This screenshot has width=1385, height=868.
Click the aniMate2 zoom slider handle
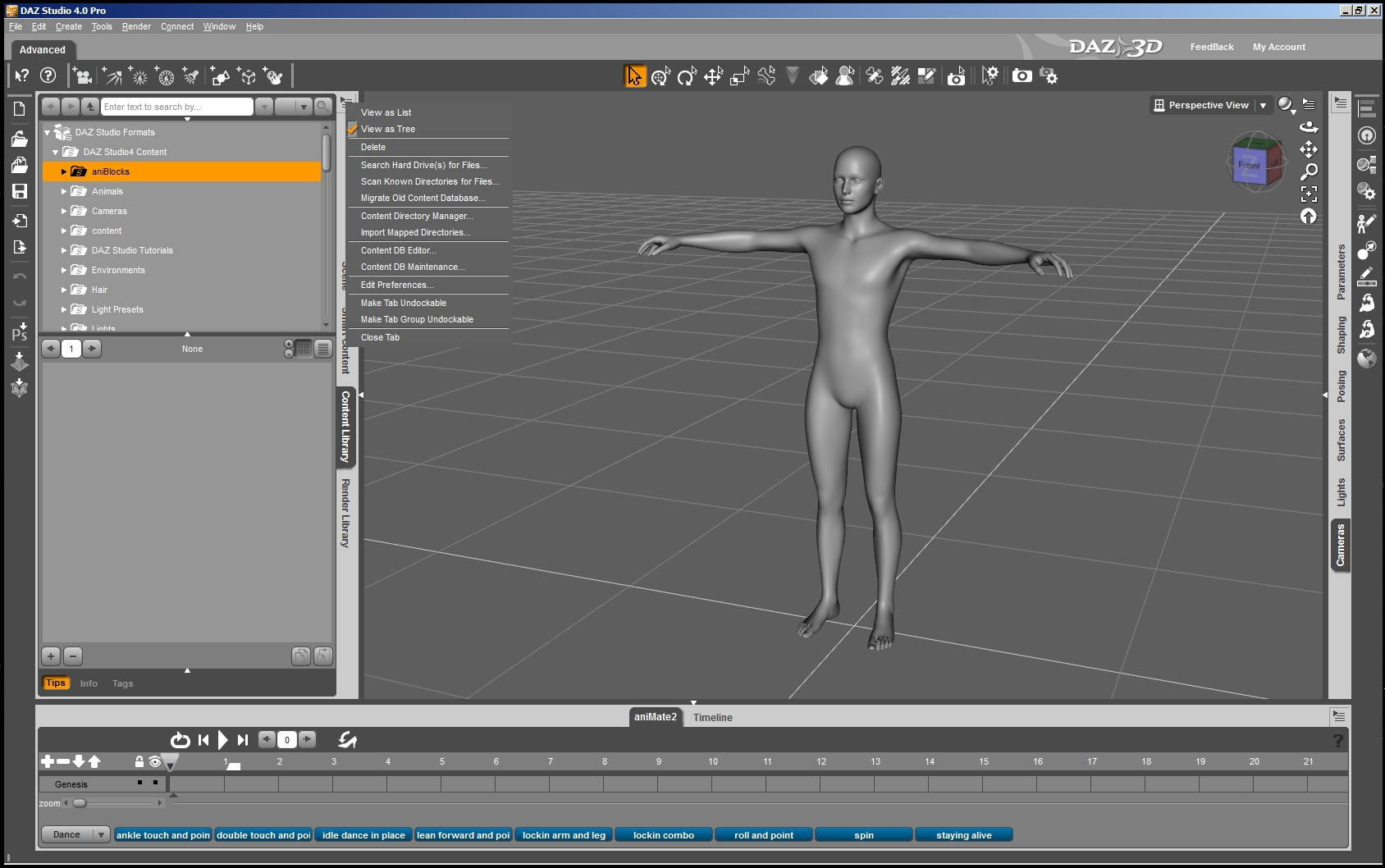(80, 803)
